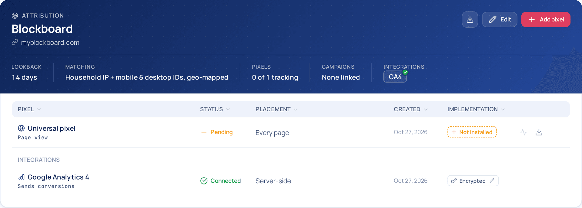Click the Not installed dashed button

(472, 132)
